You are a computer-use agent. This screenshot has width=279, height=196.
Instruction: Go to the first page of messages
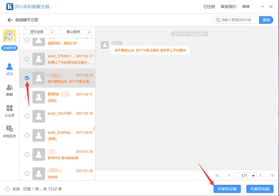click(217, 176)
